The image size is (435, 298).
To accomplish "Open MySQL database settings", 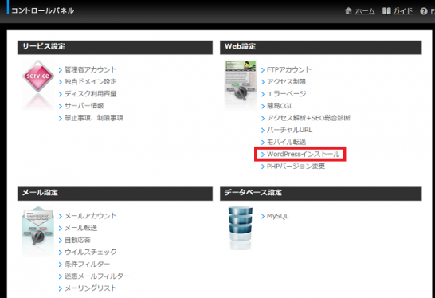I will pyautogui.click(x=277, y=216).
